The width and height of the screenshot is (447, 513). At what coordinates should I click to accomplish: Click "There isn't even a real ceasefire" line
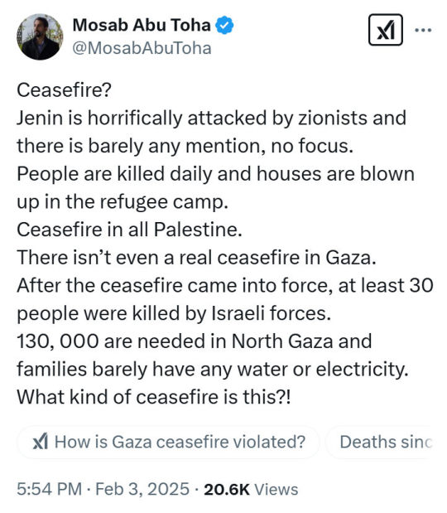click(x=196, y=257)
